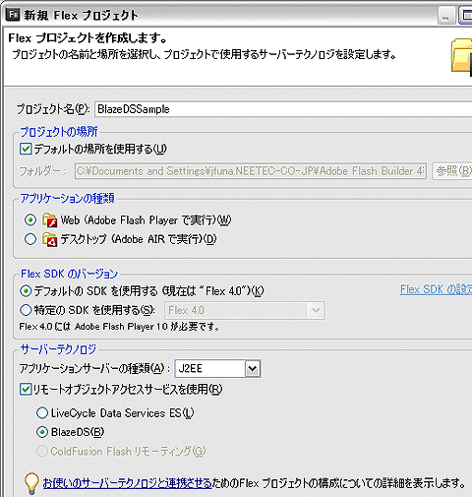Click the 参照 browse button
Image resolution: width=472 pixels, height=497 pixels.
[x=452, y=171]
